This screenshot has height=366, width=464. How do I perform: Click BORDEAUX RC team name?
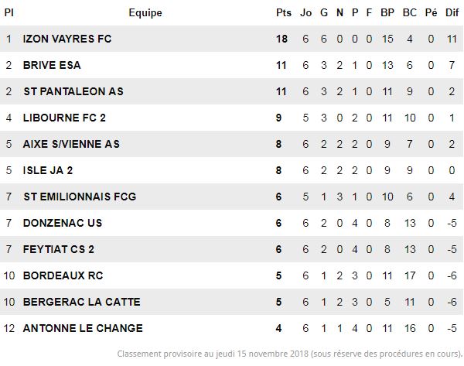[63, 275]
